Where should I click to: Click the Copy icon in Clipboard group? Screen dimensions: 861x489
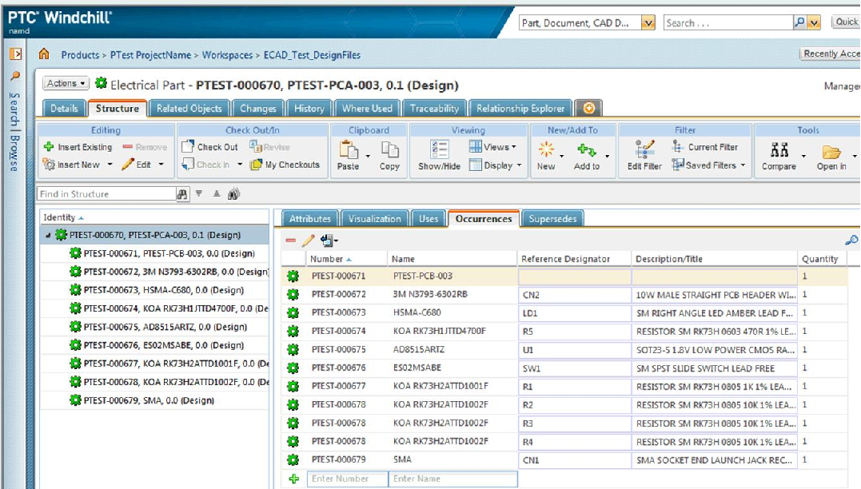tap(390, 150)
